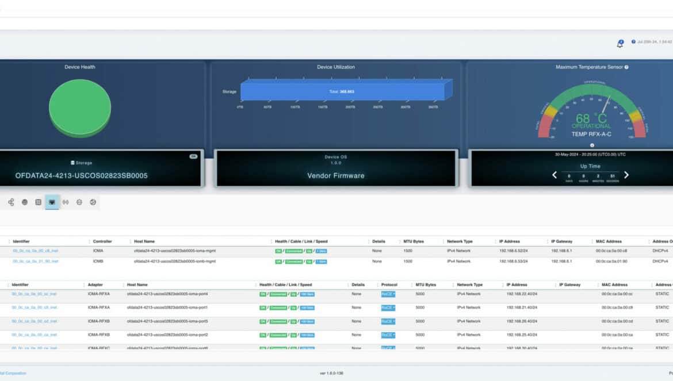Open the identifier link for host ioma-port5
Viewport: 673px width, 381px height.
(x=34, y=321)
